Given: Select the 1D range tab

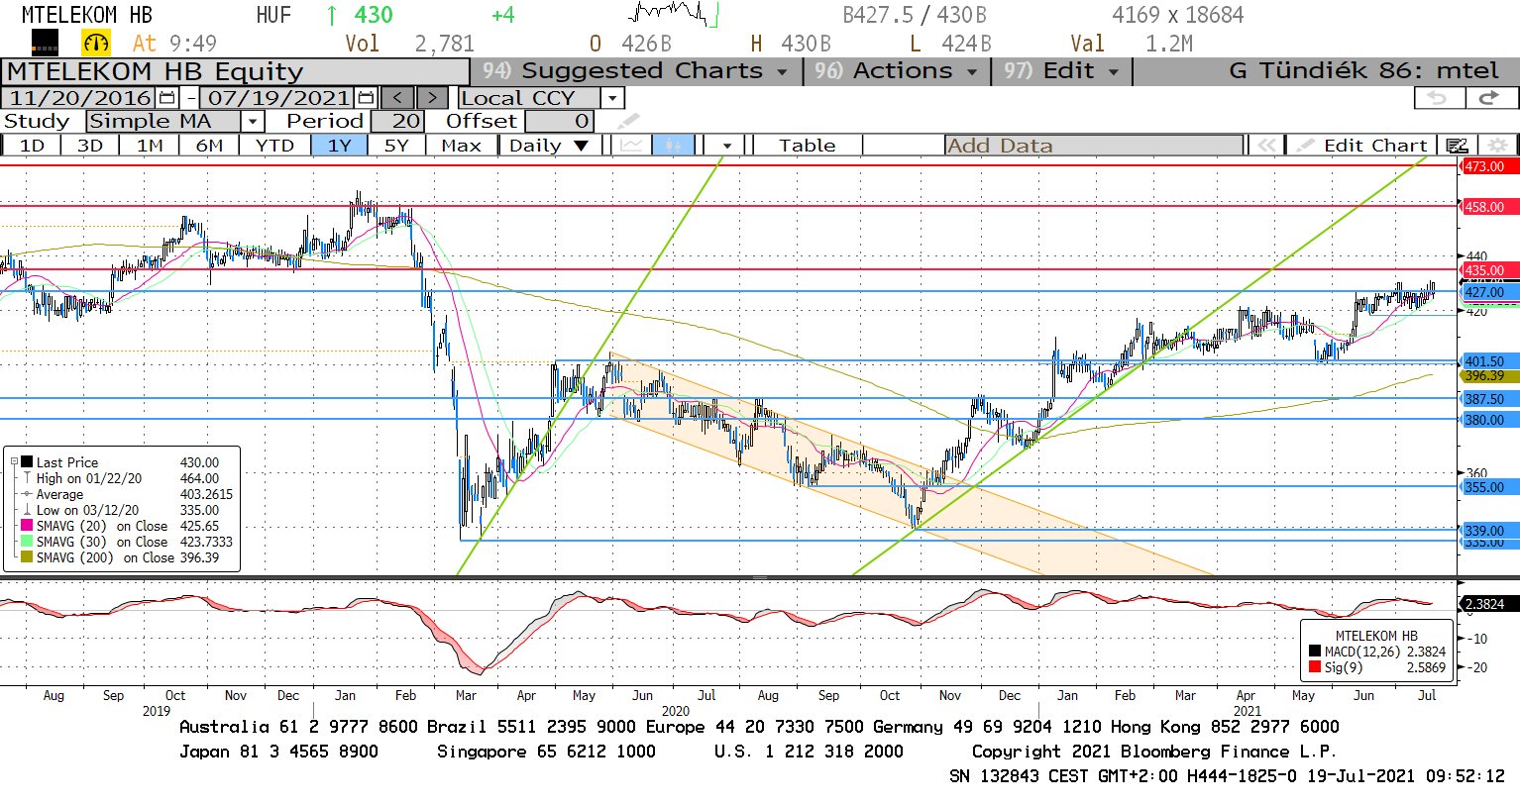Looking at the screenshot, I should point(32,146).
